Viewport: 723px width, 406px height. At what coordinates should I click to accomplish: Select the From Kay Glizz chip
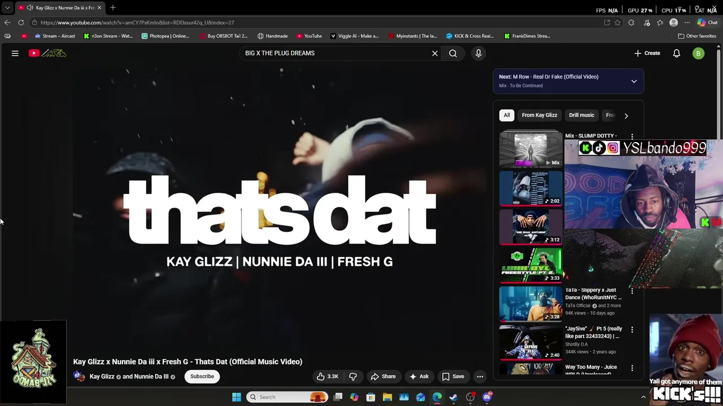[x=539, y=115]
